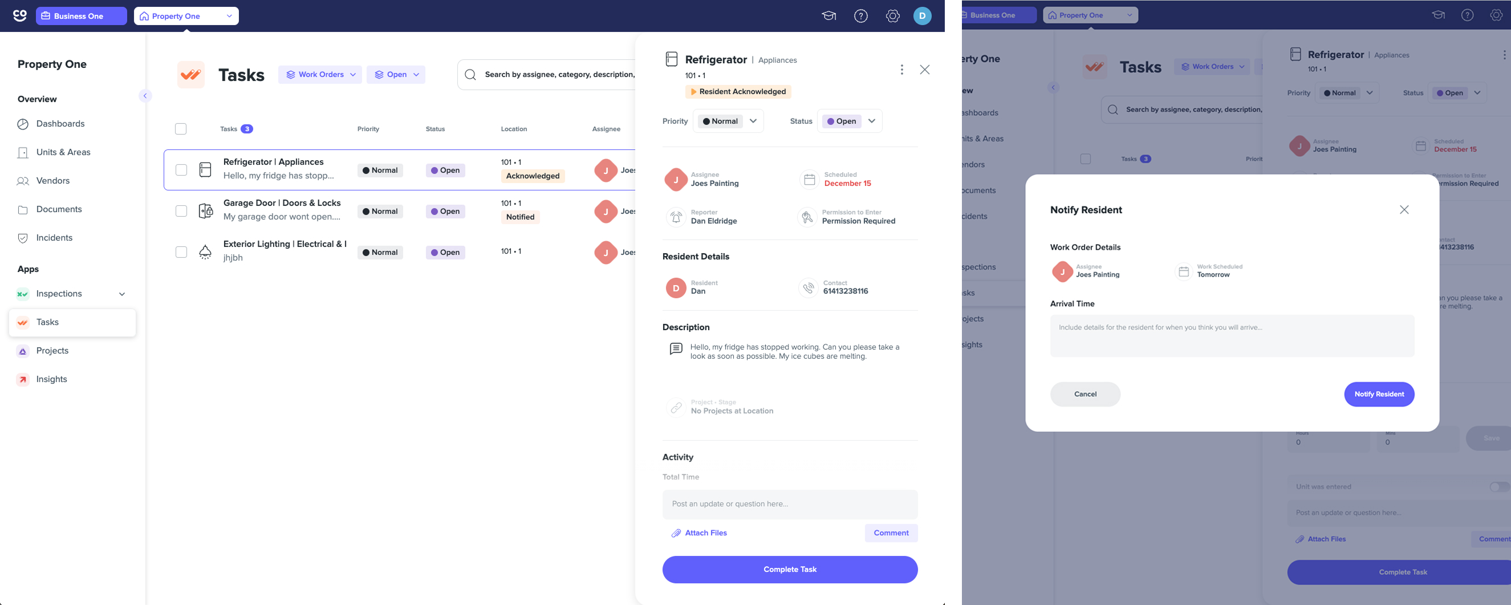Click the graduation cap learning icon

pyautogui.click(x=828, y=16)
